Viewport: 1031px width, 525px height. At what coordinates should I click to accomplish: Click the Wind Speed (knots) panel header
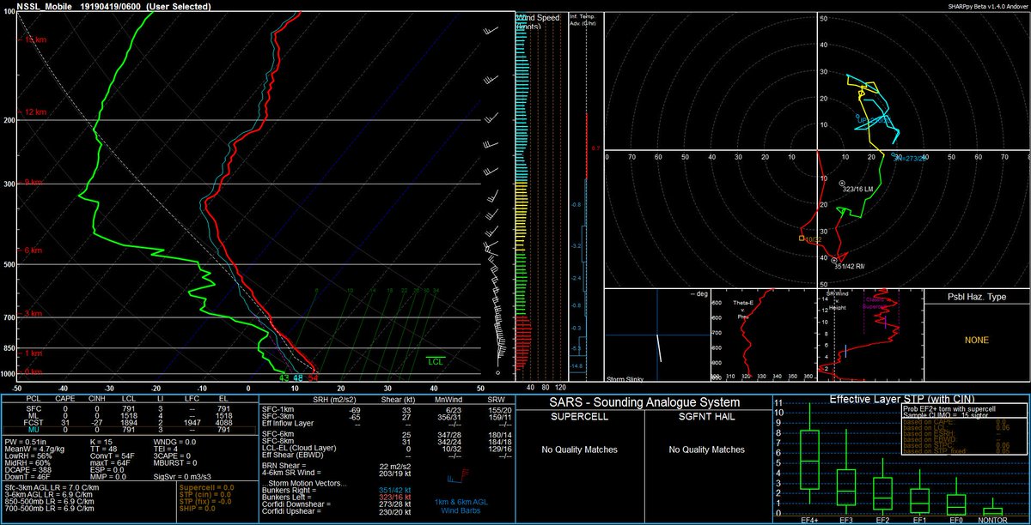click(539, 22)
